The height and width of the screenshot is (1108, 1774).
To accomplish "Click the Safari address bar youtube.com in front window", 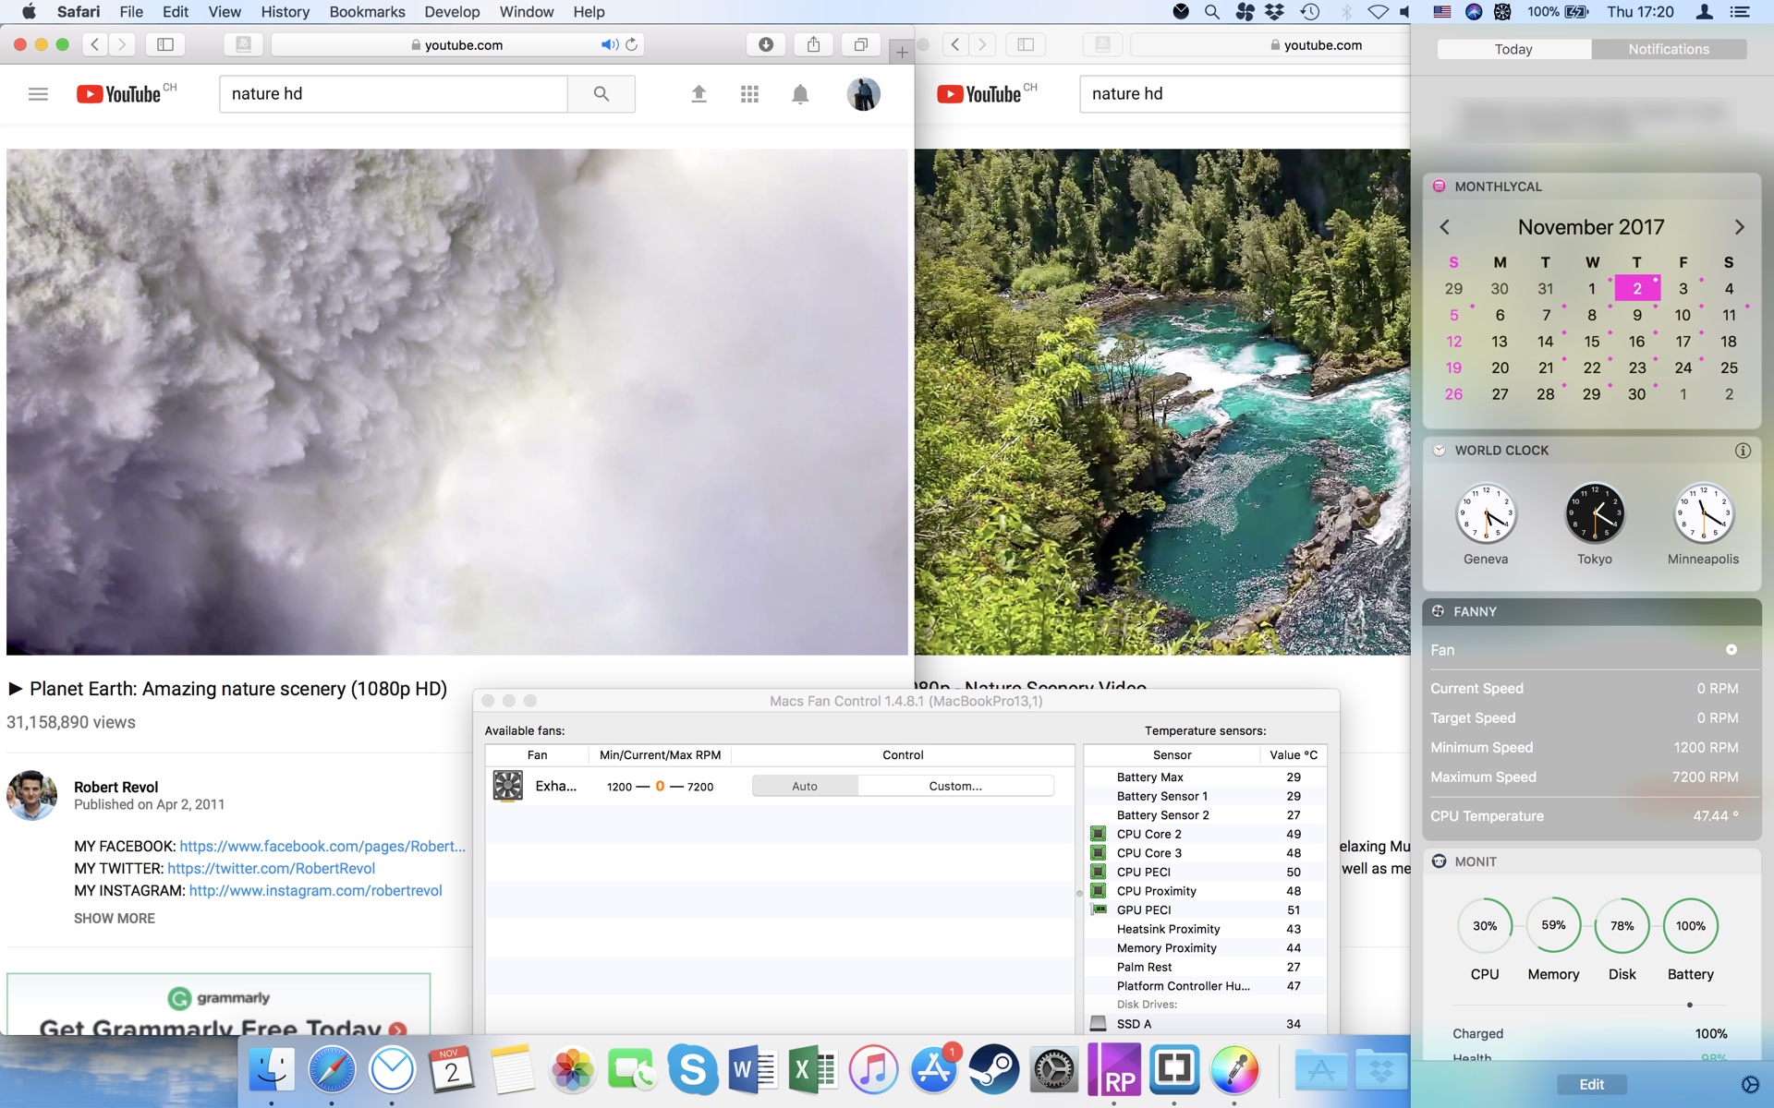I will coord(457,44).
